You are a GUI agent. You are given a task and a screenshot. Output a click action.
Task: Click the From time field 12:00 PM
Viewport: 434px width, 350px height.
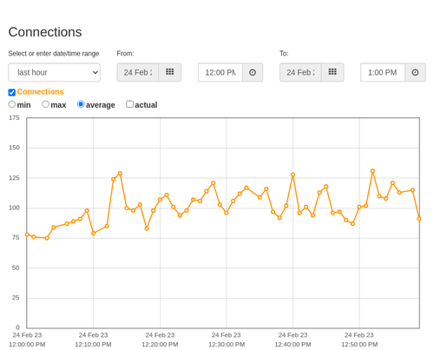(220, 72)
